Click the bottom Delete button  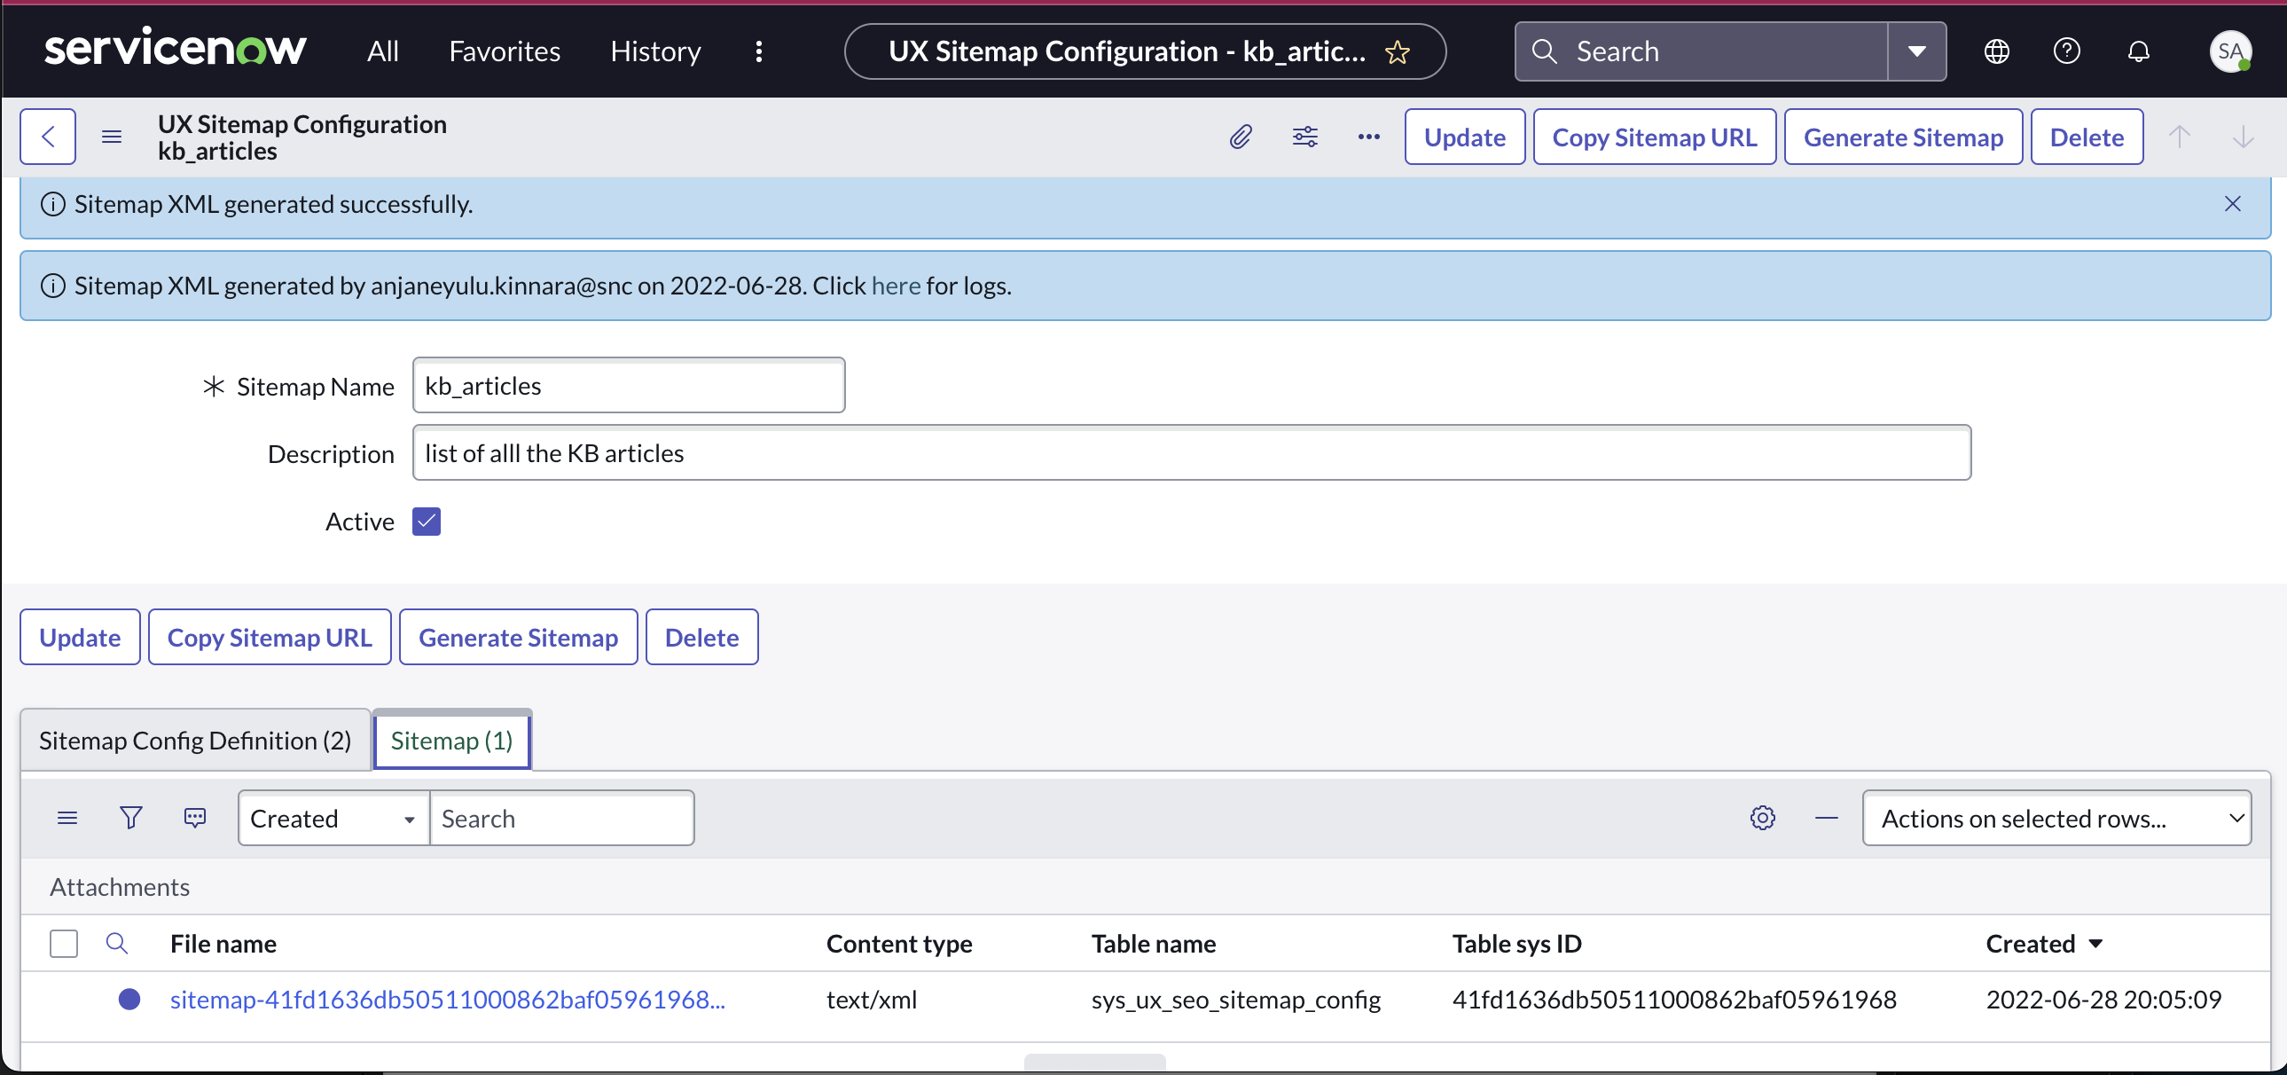[x=701, y=637]
